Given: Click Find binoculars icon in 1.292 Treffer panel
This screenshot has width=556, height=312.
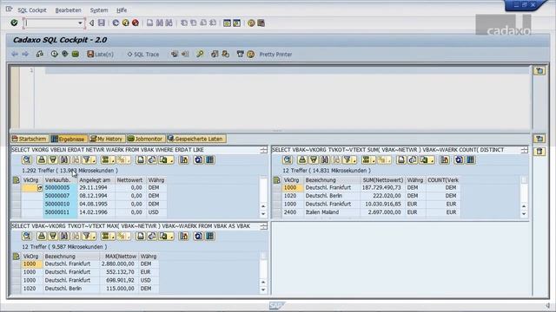Looking at the screenshot, I should coord(64,159).
